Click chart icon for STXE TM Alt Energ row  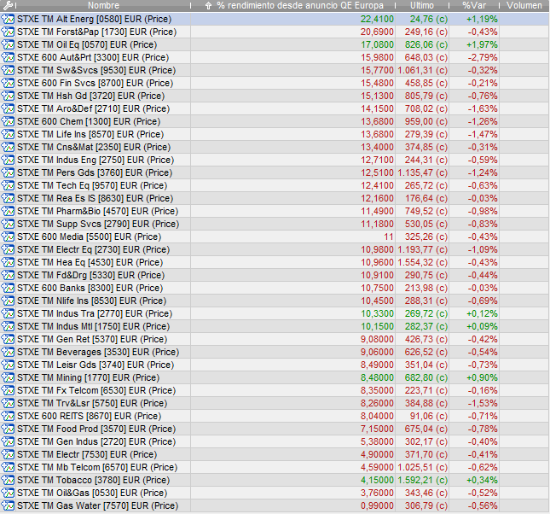(x=8, y=19)
